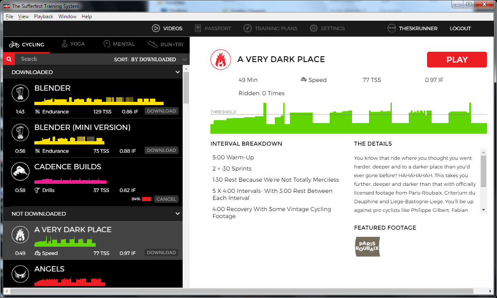Collapse the Downloaded section
The height and width of the screenshot is (298, 497).
[178, 72]
